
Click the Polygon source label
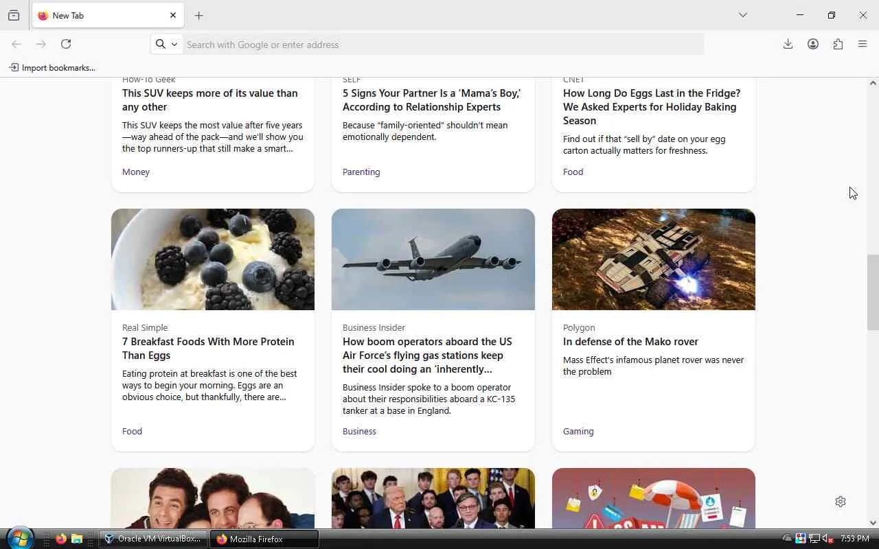pyautogui.click(x=579, y=327)
